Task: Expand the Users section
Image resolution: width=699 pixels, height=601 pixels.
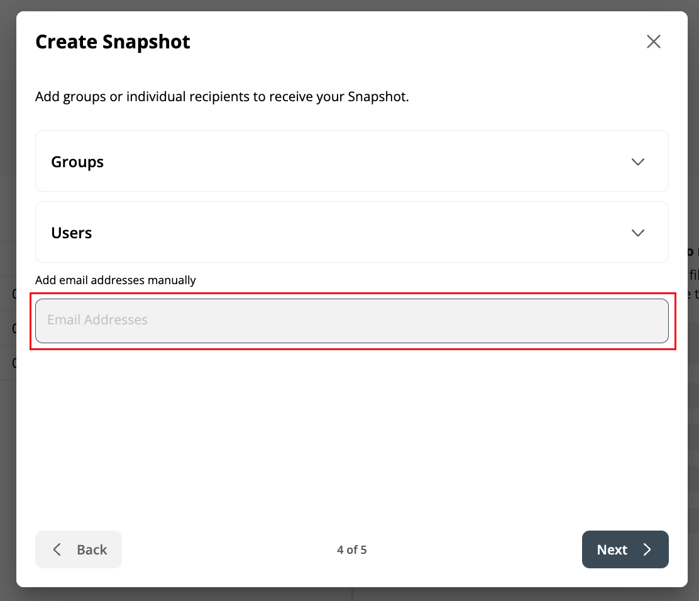Action: 351,232
